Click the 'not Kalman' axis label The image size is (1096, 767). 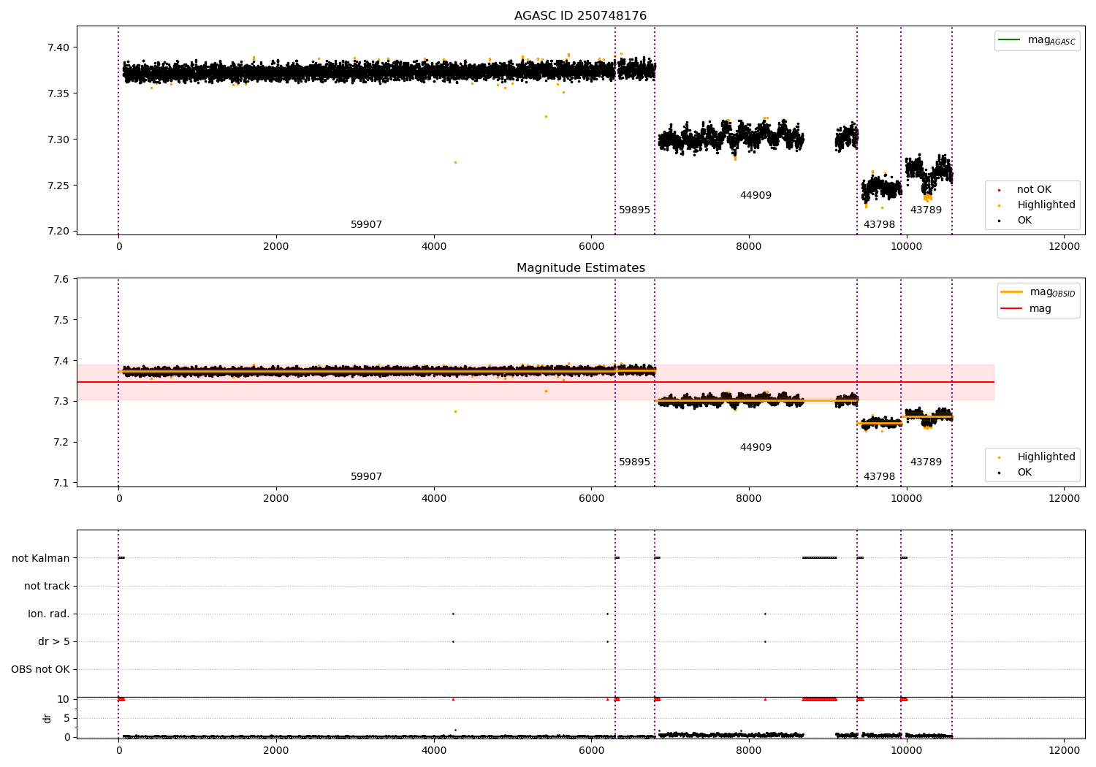[41, 559]
